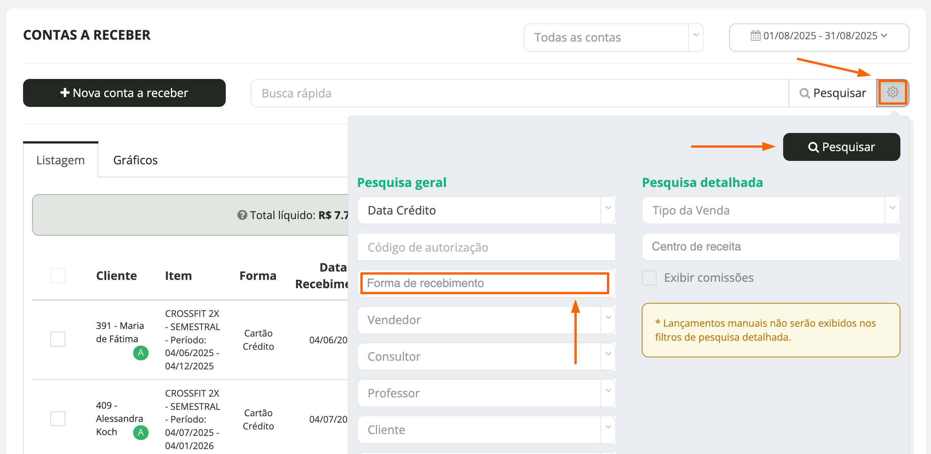The width and height of the screenshot is (931, 454).
Task: Click Nova conta a receber button
Action: tap(124, 93)
